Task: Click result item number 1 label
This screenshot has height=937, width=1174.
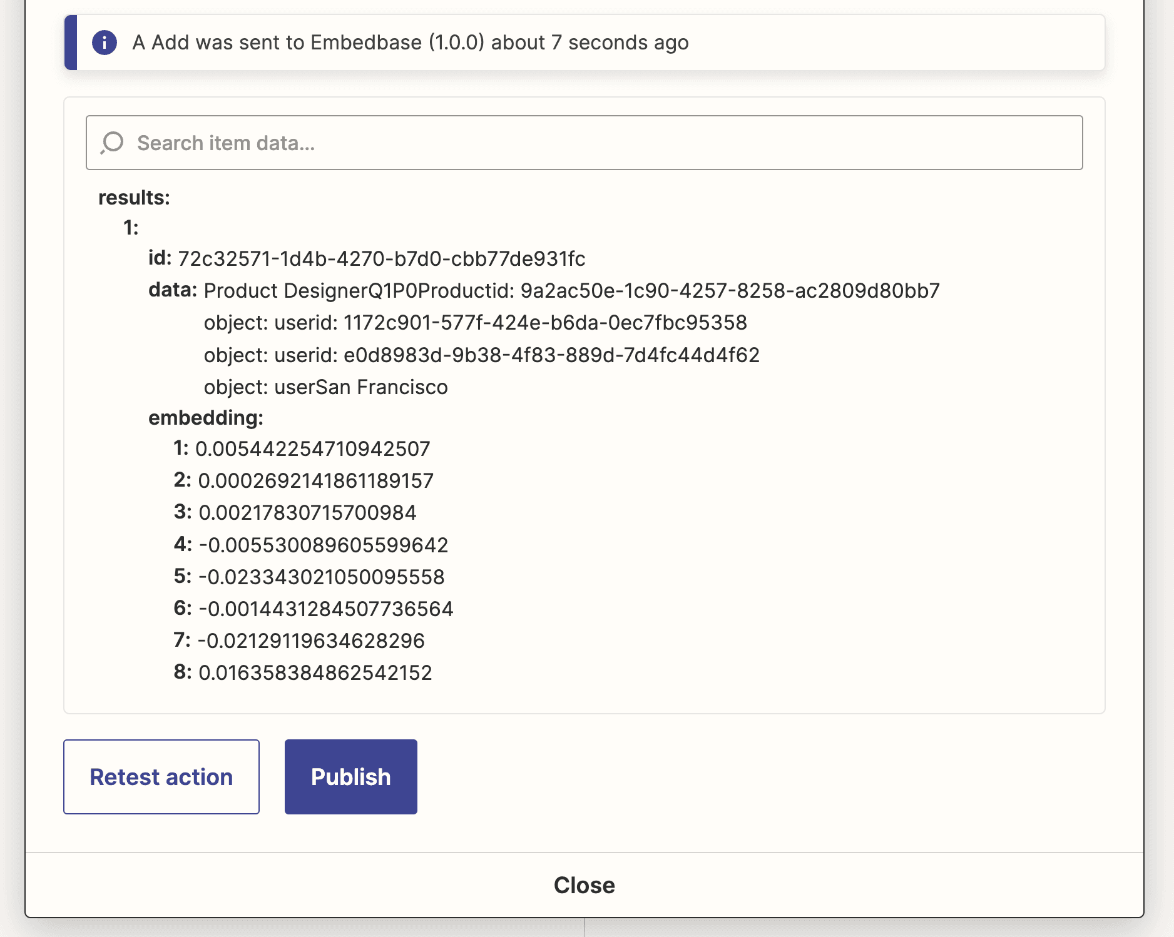Action: [x=131, y=228]
